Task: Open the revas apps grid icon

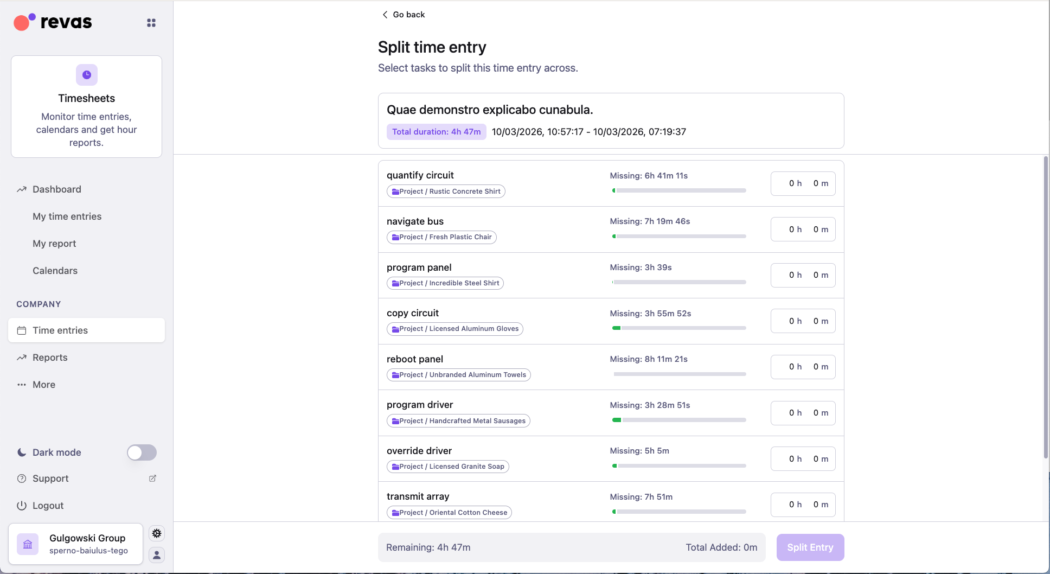Action: 151,22
